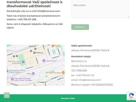Click the Forum Karlín map pin

pyautogui.click(x=44, y=61)
